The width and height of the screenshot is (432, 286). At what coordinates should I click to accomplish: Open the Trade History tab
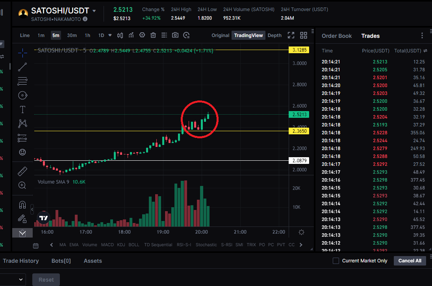[20, 261]
